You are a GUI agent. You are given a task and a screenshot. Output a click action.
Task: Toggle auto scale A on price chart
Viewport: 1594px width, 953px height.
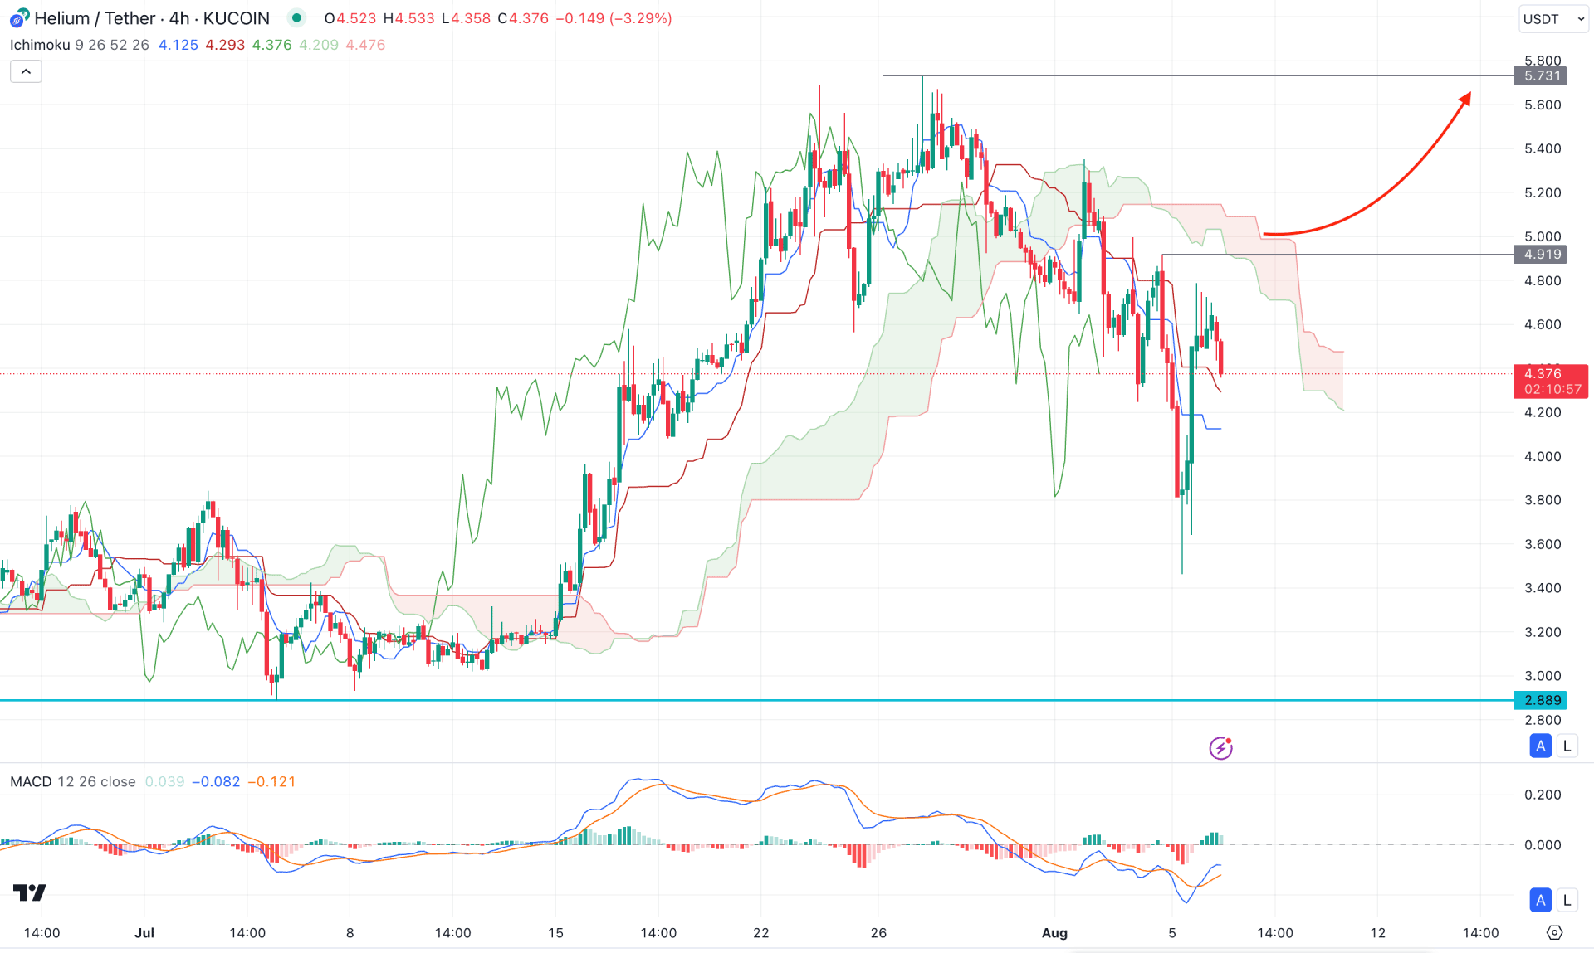click(x=1541, y=746)
